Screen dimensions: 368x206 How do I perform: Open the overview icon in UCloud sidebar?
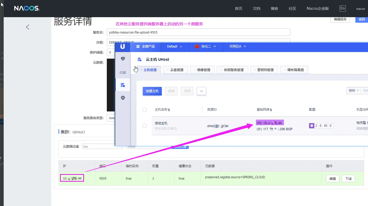[x=123, y=59]
